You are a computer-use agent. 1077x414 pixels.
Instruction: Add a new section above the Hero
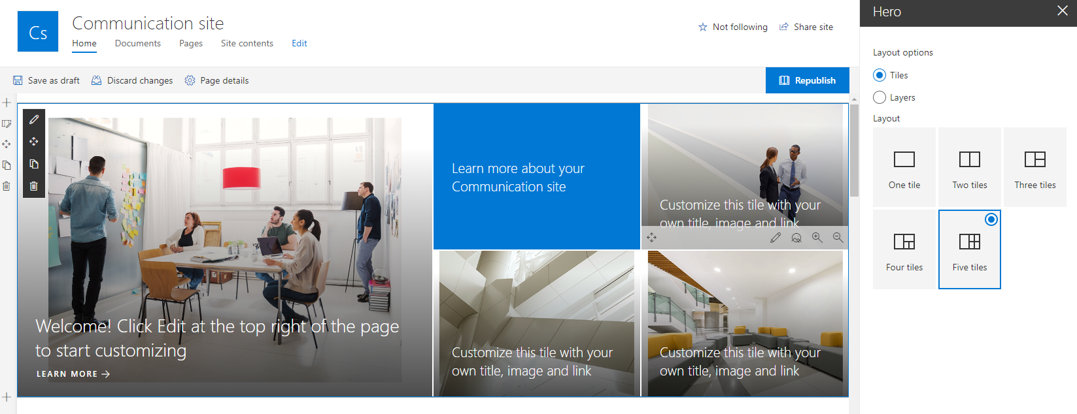(7, 103)
